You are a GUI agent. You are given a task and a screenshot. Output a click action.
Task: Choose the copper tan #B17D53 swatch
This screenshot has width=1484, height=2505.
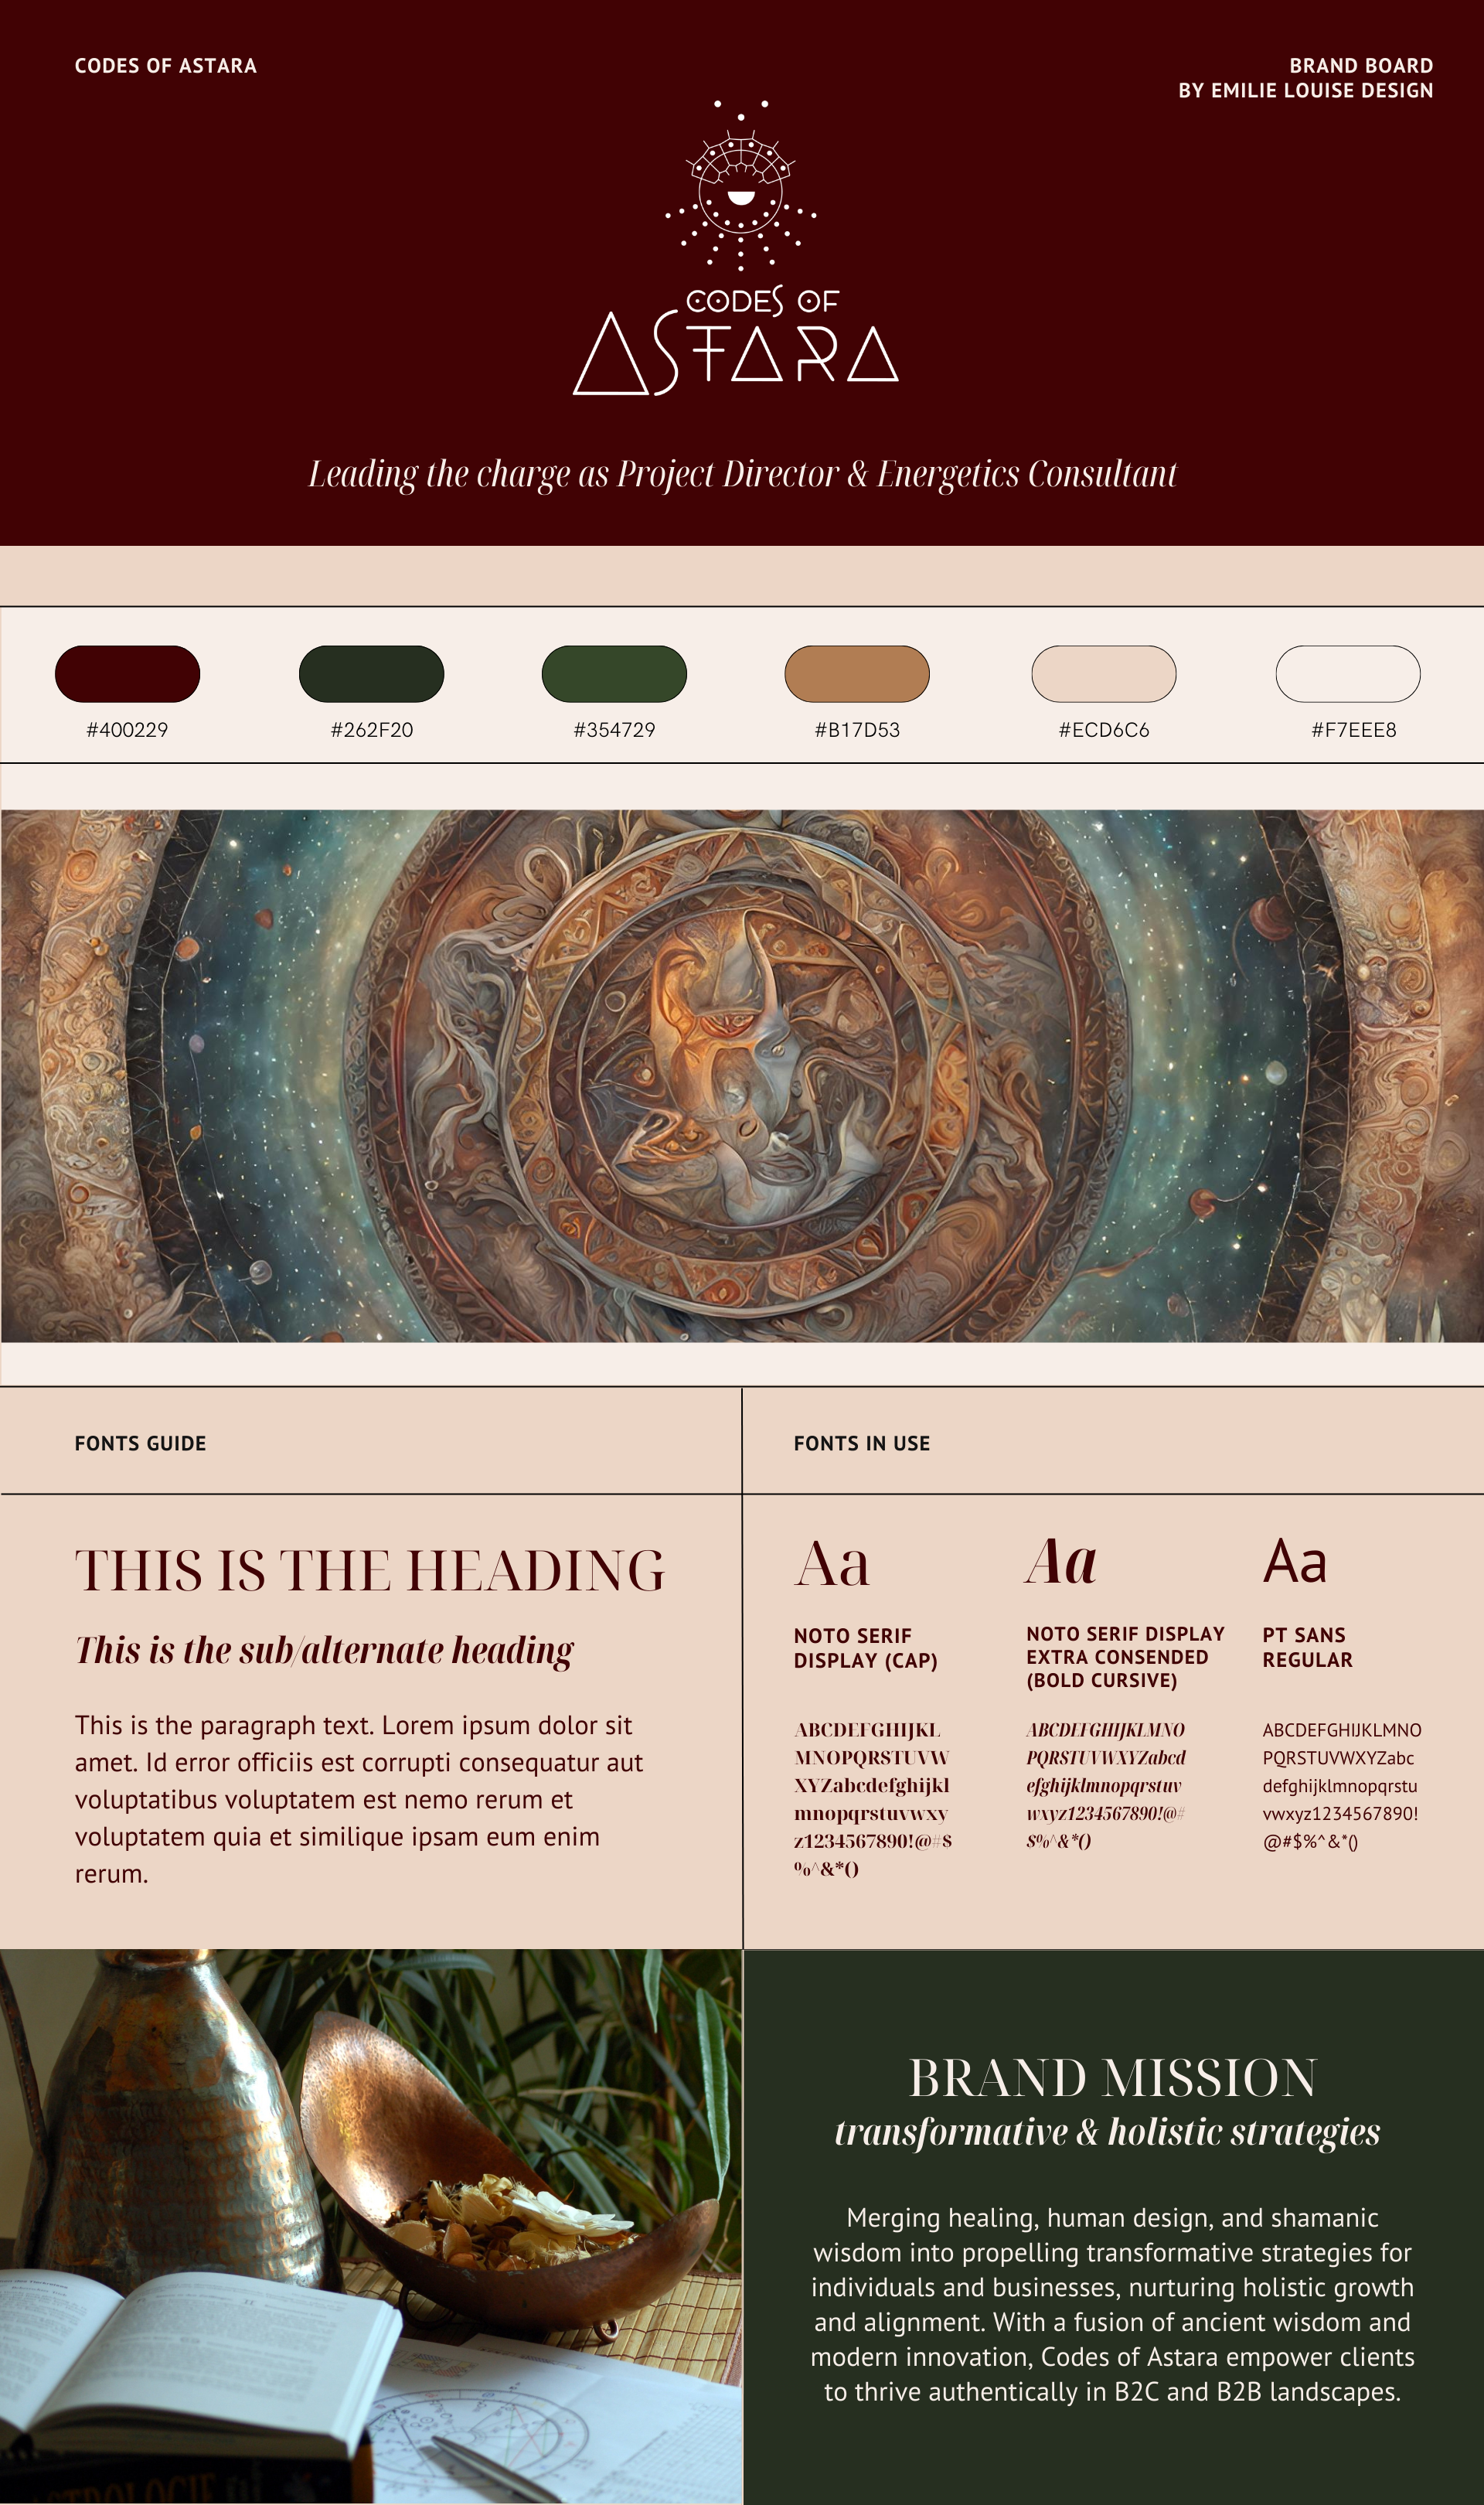coord(857,674)
